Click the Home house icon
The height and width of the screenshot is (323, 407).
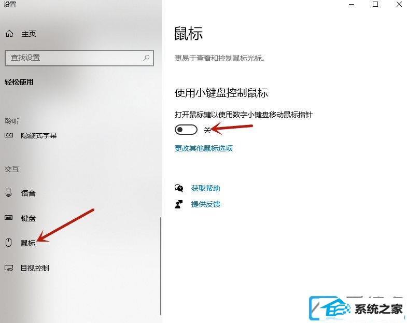click(x=9, y=34)
